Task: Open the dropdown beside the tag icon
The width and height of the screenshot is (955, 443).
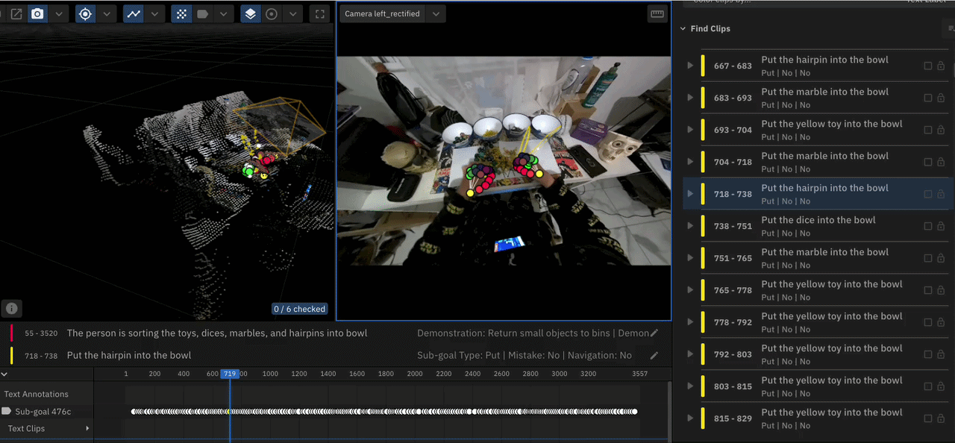Action: click(x=223, y=13)
